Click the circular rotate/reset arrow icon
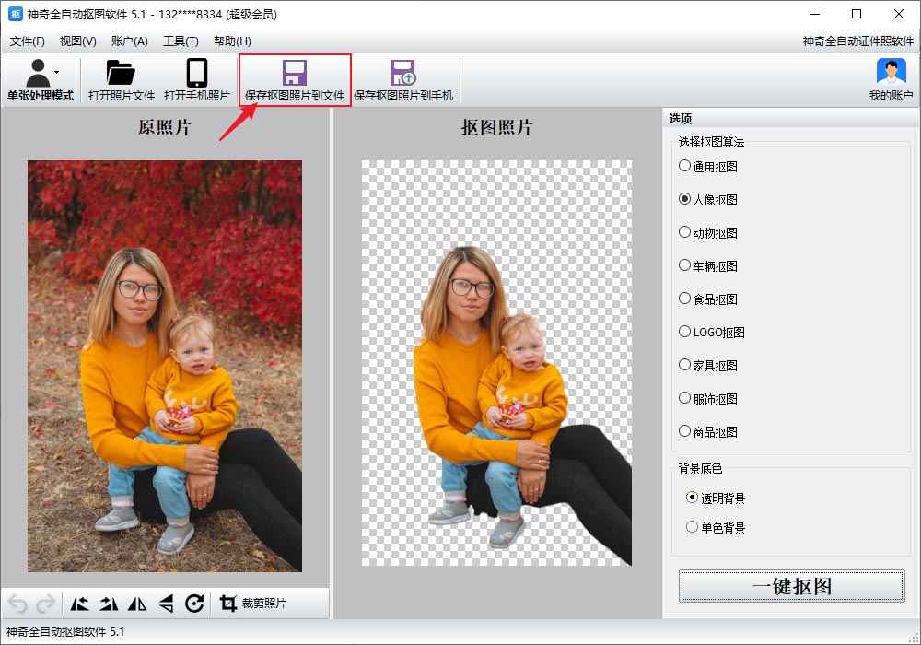This screenshot has height=645, width=921. point(194,604)
